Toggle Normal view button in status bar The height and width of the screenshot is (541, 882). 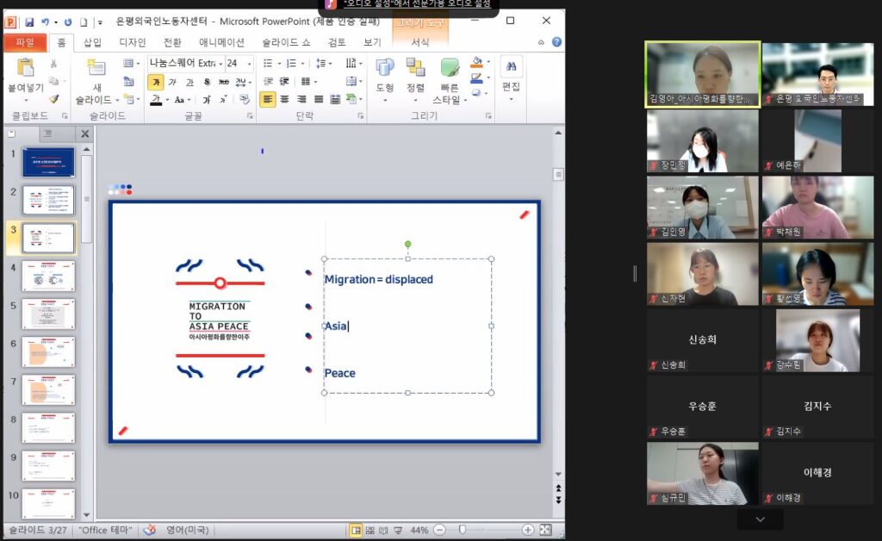[356, 531]
